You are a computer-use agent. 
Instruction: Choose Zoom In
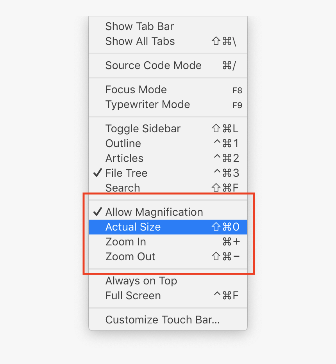[x=125, y=241]
